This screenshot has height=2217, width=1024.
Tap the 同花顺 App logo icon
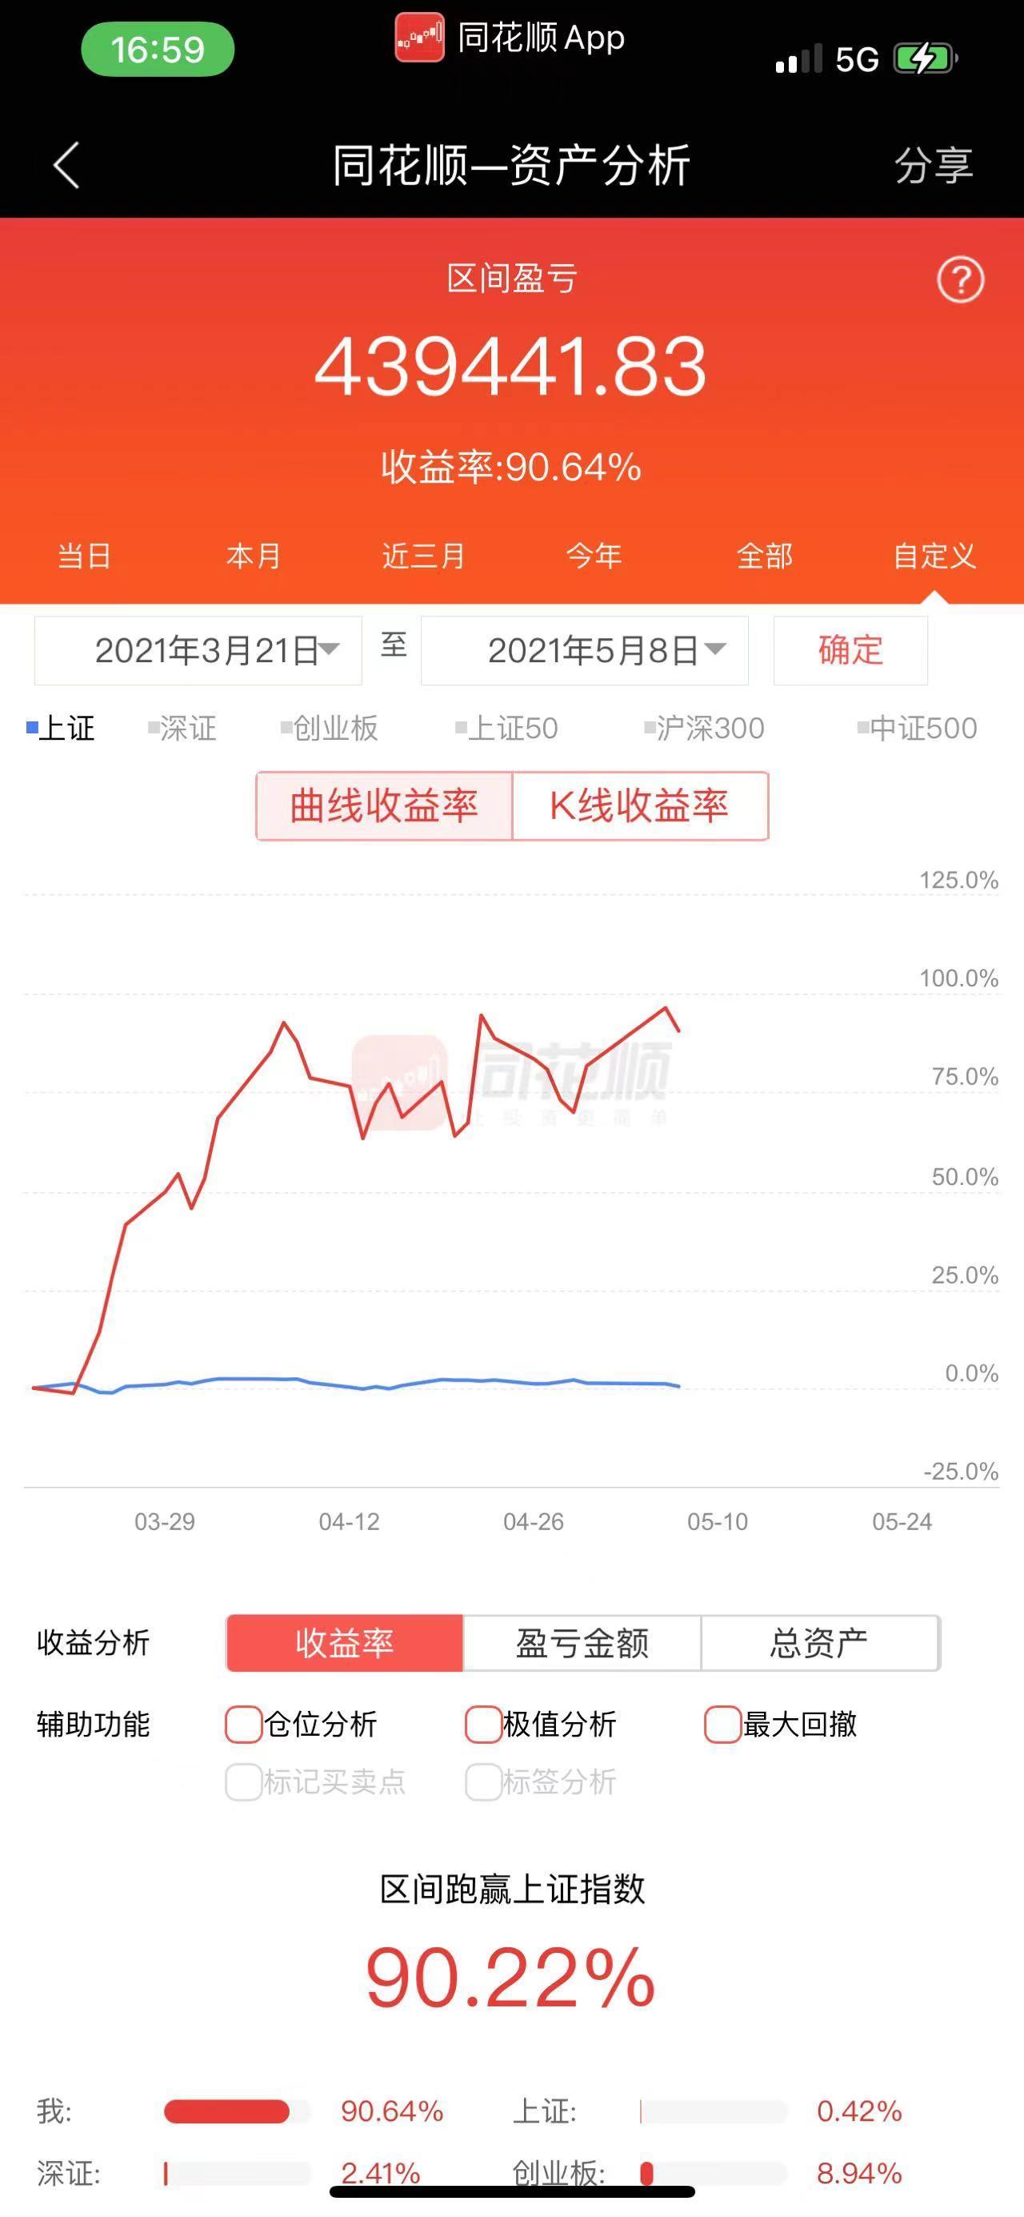click(419, 38)
